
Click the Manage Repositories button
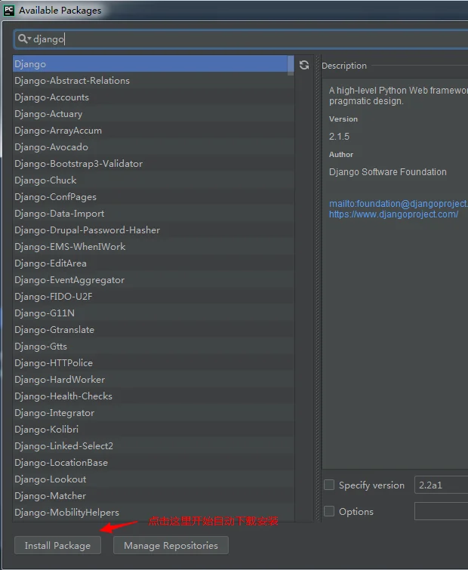click(171, 545)
